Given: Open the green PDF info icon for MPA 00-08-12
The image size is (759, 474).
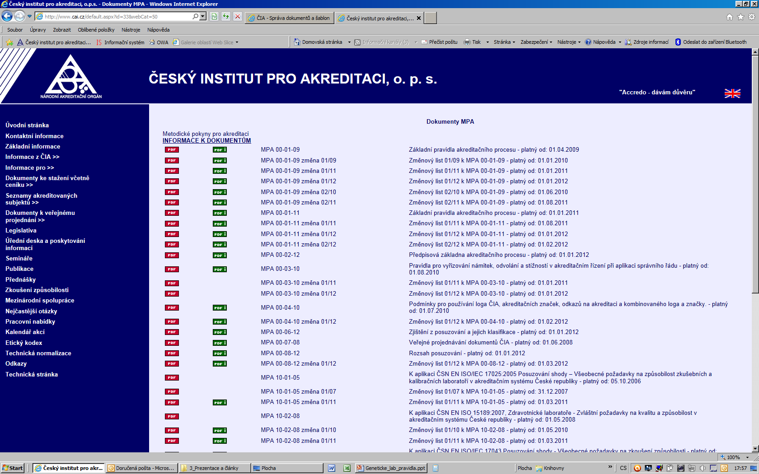Looking at the screenshot, I should point(220,353).
